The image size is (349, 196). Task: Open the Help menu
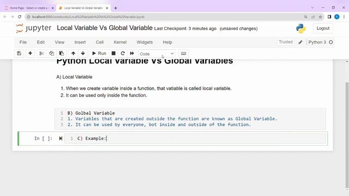[x=167, y=42]
